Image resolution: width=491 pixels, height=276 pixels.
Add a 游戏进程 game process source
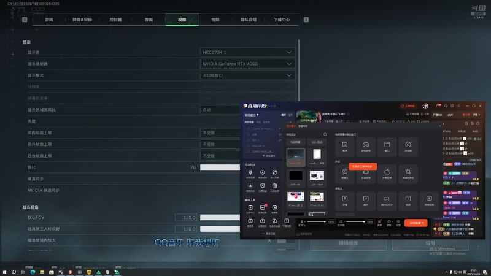click(366, 147)
